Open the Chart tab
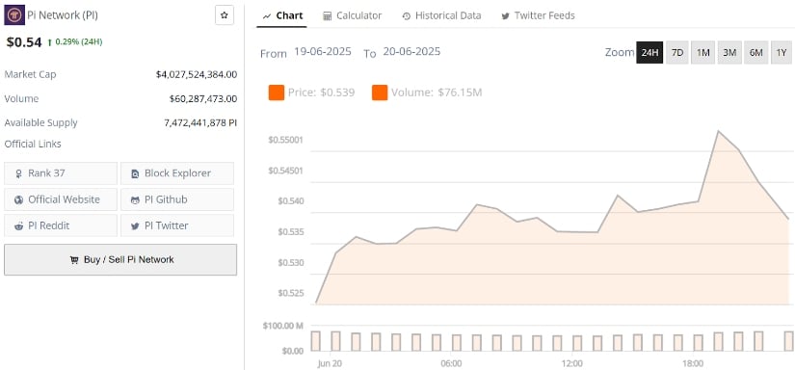The width and height of the screenshot is (795, 370). (x=282, y=15)
